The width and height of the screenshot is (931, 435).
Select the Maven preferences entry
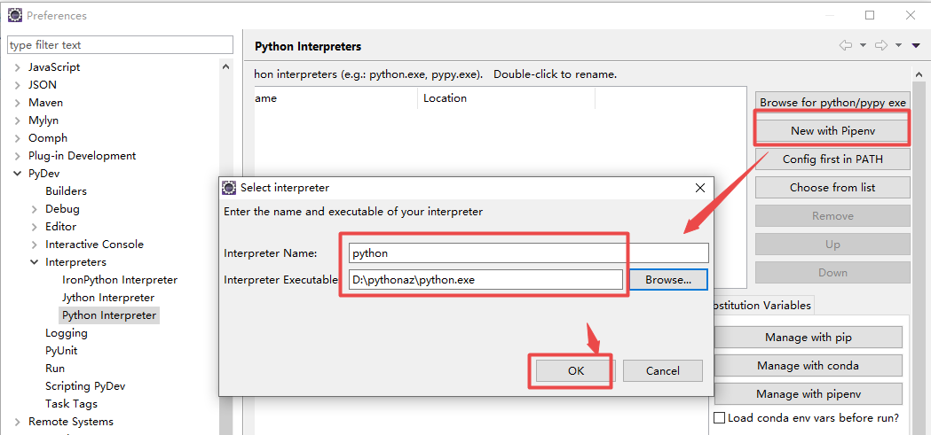click(45, 103)
